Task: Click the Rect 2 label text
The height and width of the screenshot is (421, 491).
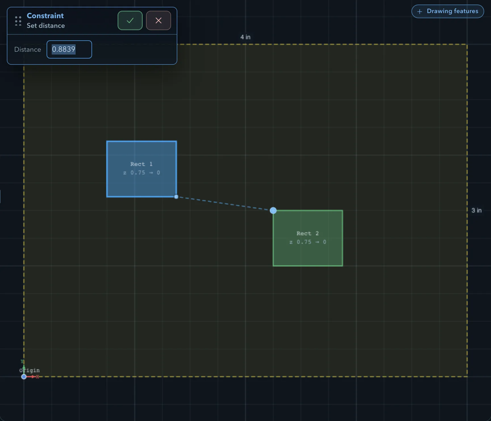Action: pos(308,233)
